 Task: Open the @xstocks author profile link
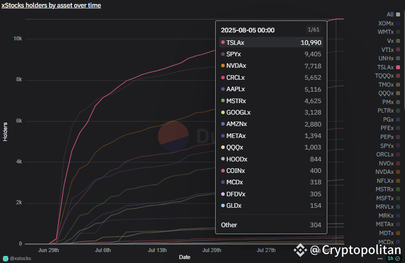click(x=20, y=259)
